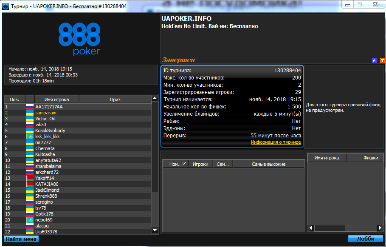
Task: Select player KATAJIA80 row
Action: pos(78,184)
